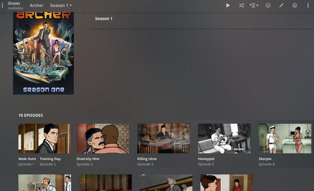Screen dimensions: 314x191
Task: Open the Mole Hunt episode thumbnail
Action: [x=45, y=138]
